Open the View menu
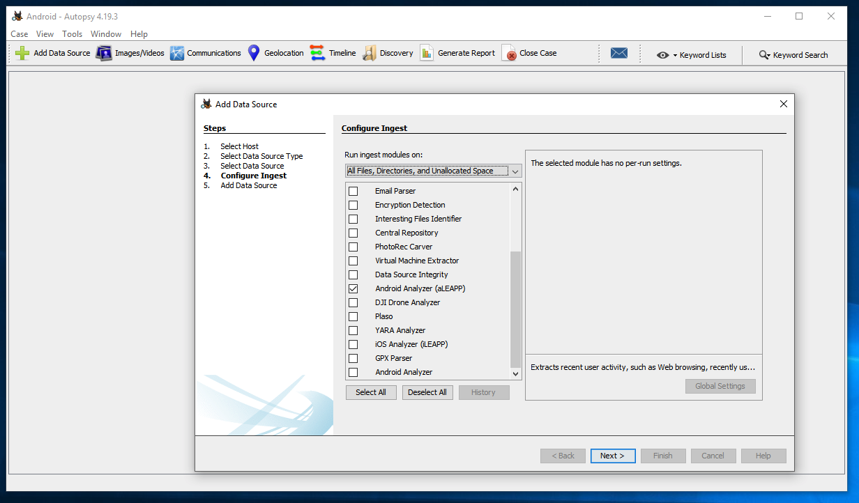859x503 pixels. [x=45, y=33]
